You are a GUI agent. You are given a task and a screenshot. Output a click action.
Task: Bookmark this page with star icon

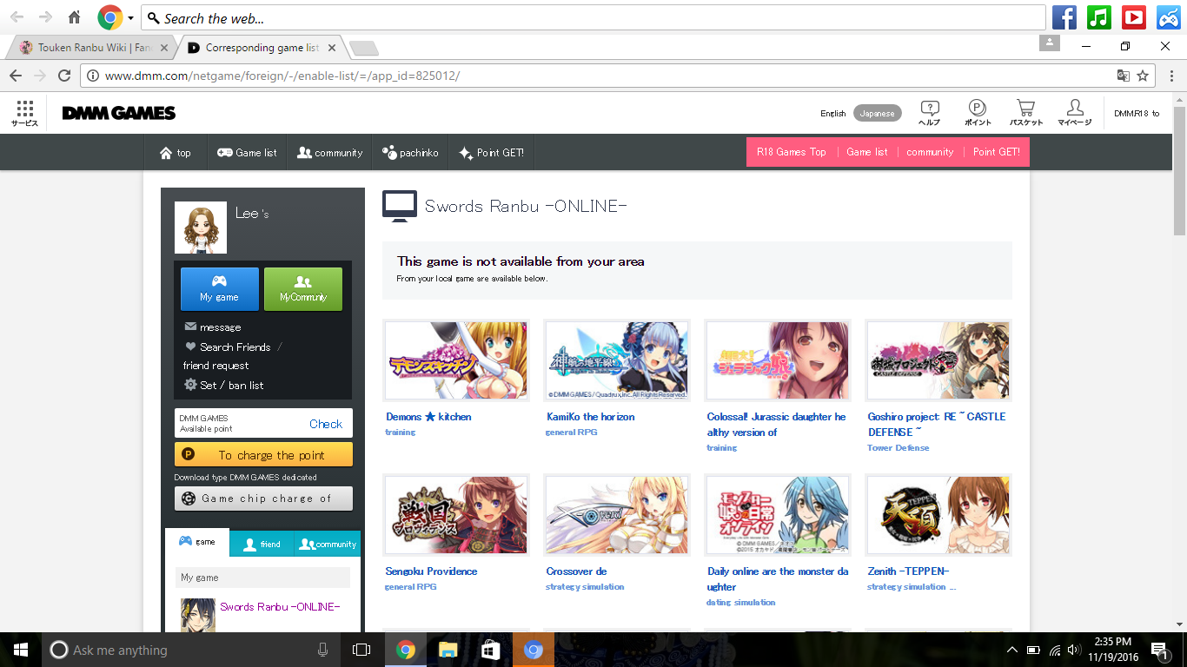(1143, 76)
